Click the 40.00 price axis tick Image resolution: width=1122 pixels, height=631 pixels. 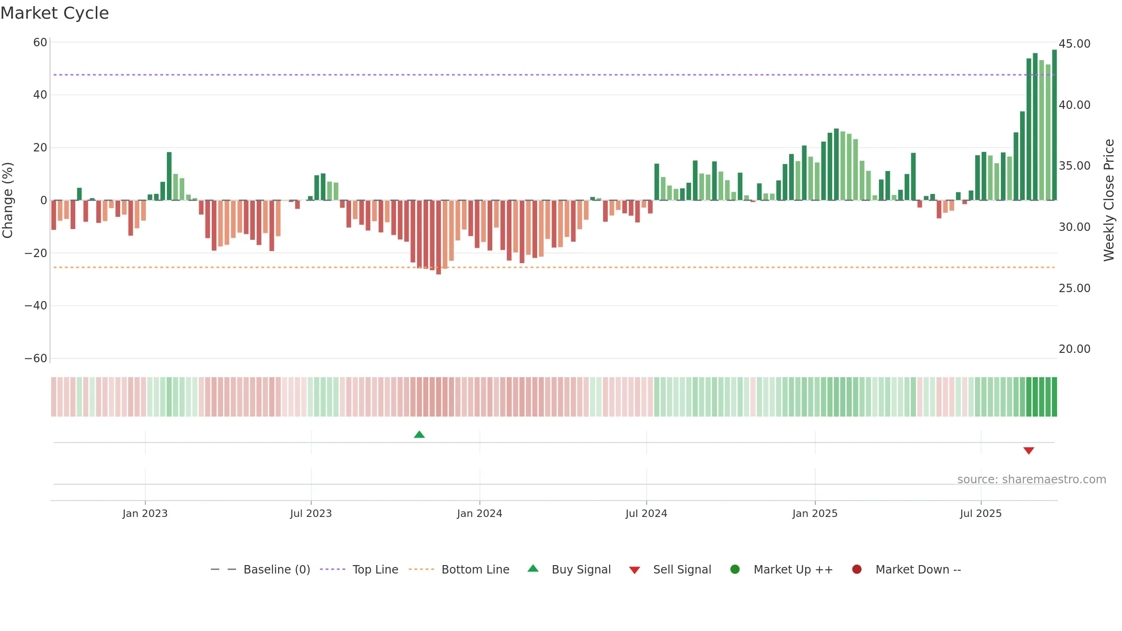(x=1074, y=105)
